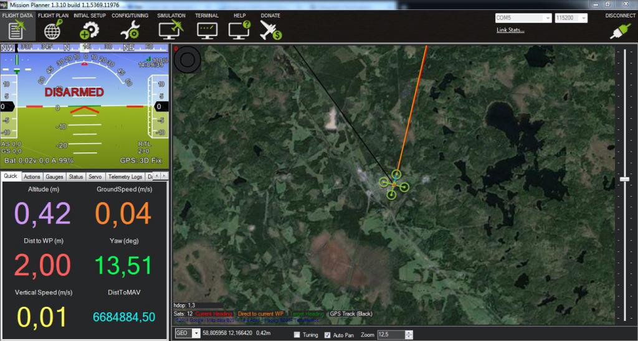
Task: Switch to the Telemetry Logs tab
Action: tap(125, 177)
